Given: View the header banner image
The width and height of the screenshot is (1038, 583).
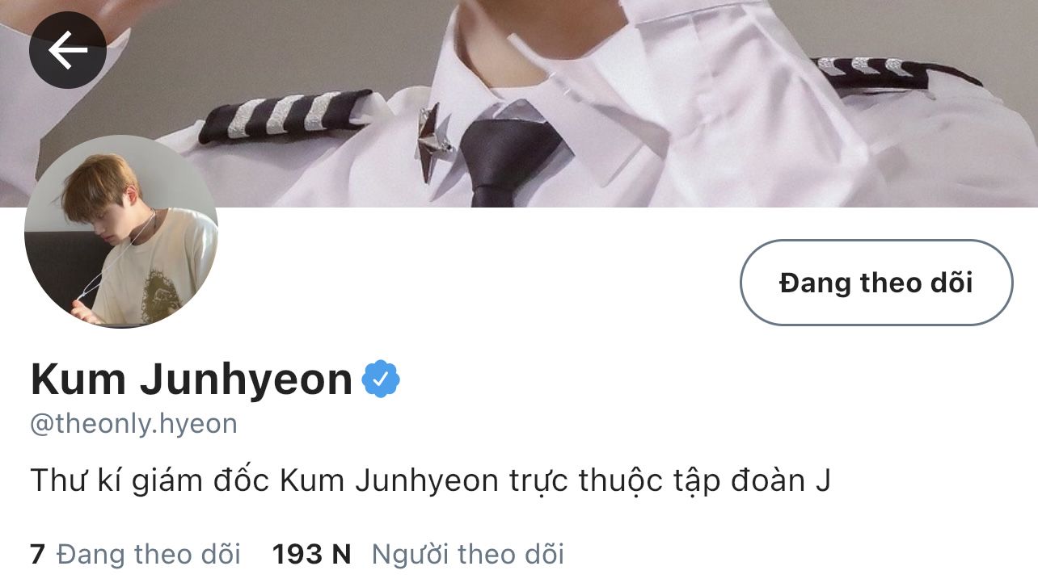Looking at the screenshot, I should 519,103.
